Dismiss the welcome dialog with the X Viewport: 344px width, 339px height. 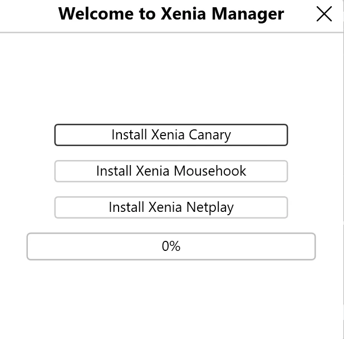coord(324,14)
